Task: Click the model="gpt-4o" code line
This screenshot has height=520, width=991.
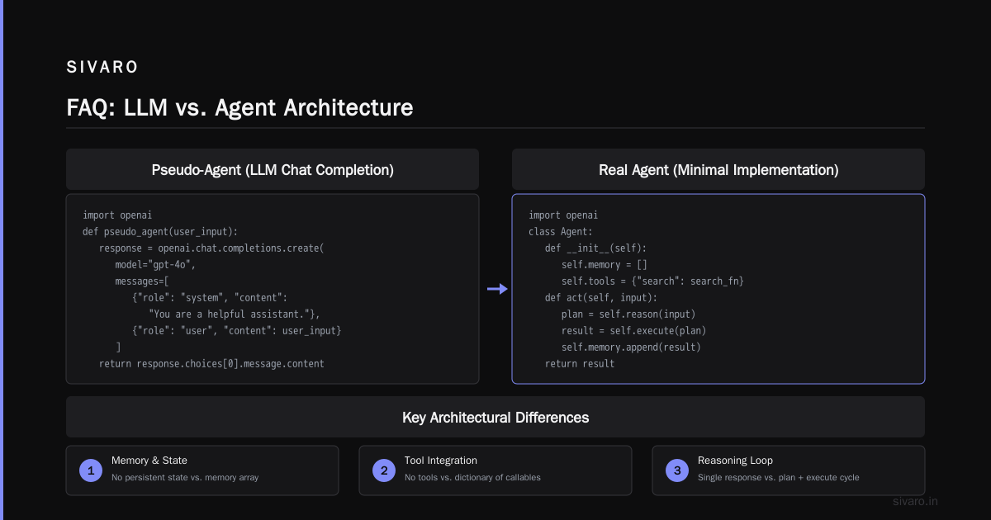Action: 155,264
